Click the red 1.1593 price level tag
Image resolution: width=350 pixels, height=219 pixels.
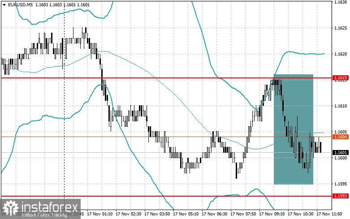coord(341,196)
